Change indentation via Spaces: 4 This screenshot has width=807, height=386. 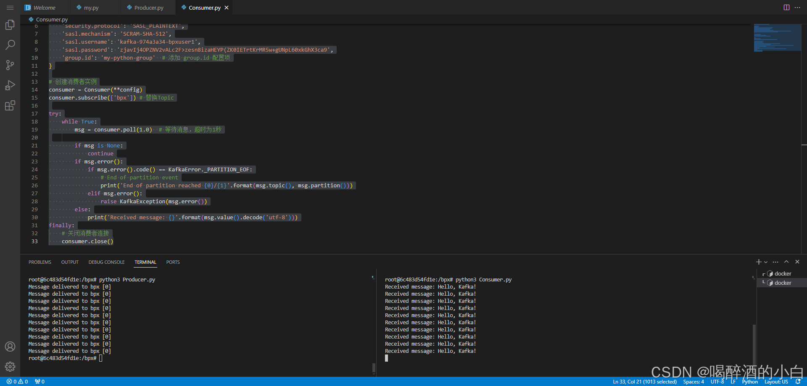(694, 381)
